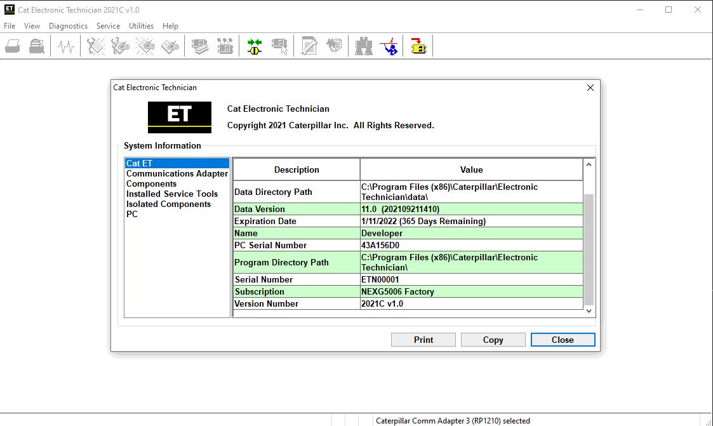
Task: Open Print Preview from the toolbar
Action: [36, 45]
